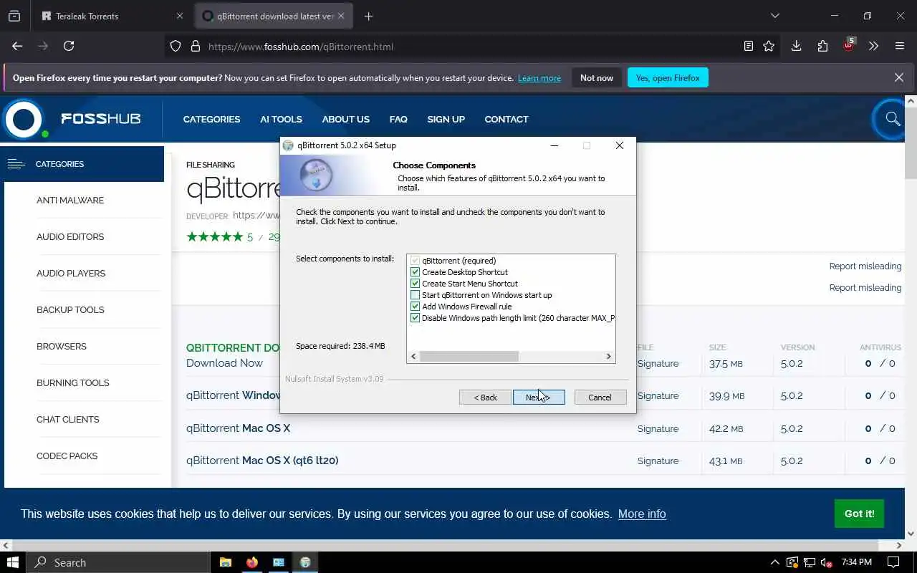The width and height of the screenshot is (917, 573).
Task: Open ABOUT US nav item
Action: 345,119
